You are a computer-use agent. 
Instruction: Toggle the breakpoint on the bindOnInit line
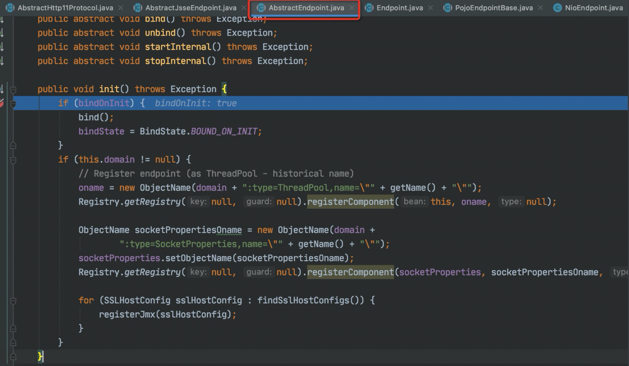[x=1, y=103]
